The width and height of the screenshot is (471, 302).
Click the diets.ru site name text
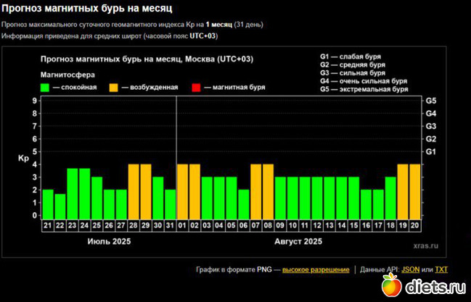(x=434, y=288)
